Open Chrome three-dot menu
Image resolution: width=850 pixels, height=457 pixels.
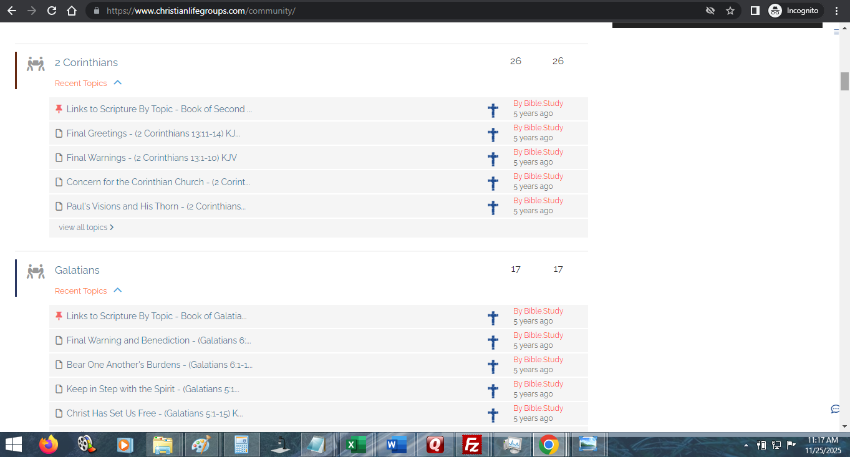coord(836,11)
